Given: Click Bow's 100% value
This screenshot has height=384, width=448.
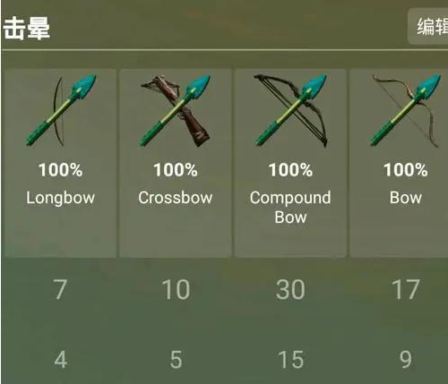Looking at the screenshot, I should (x=406, y=170).
